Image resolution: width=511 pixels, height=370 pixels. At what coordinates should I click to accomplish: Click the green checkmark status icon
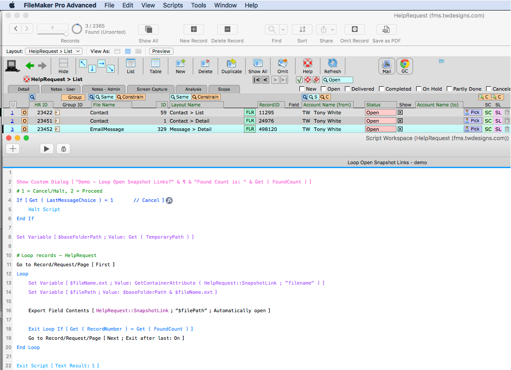pyautogui.click(x=299, y=80)
